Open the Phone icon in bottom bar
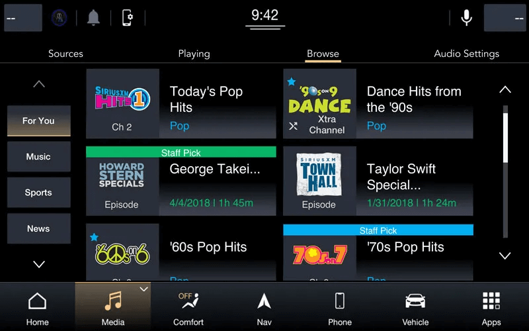The image size is (529, 331). [x=339, y=307]
